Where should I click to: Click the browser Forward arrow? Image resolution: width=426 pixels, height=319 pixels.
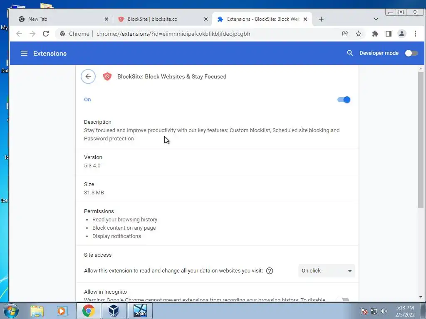click(32, 34)
